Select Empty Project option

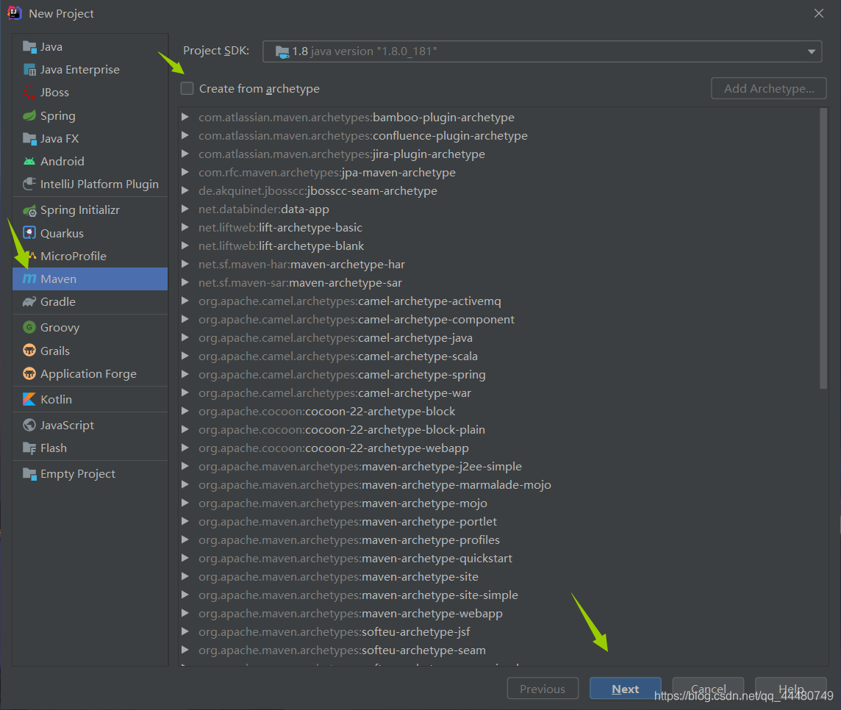[x=90, y=473]
